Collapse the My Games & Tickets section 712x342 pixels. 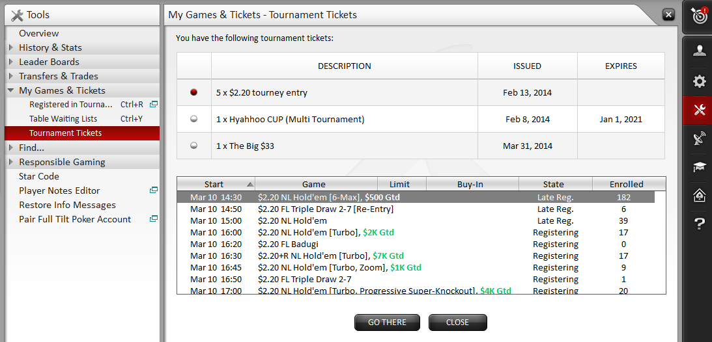[x=11, y=90]
